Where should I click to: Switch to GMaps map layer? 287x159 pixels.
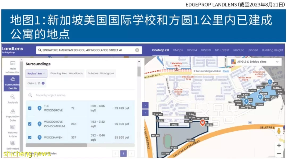(x=178, y=50)
